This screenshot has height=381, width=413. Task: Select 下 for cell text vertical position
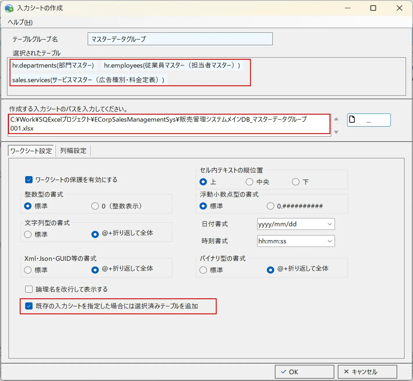coord(296,182)
